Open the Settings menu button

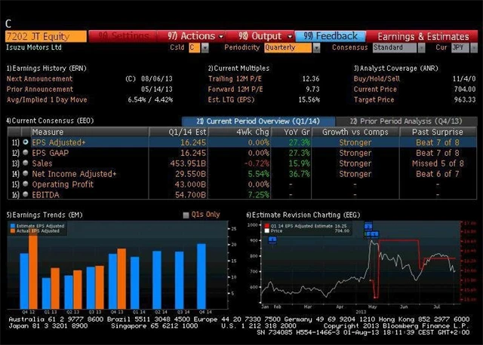coord(123,36)
